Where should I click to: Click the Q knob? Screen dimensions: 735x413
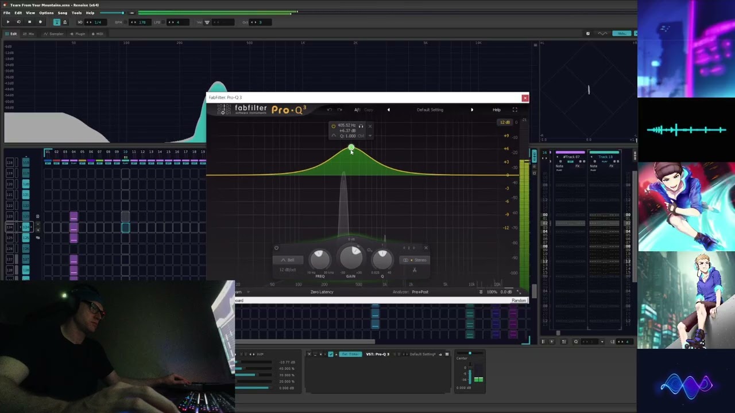tap(382, 259)
